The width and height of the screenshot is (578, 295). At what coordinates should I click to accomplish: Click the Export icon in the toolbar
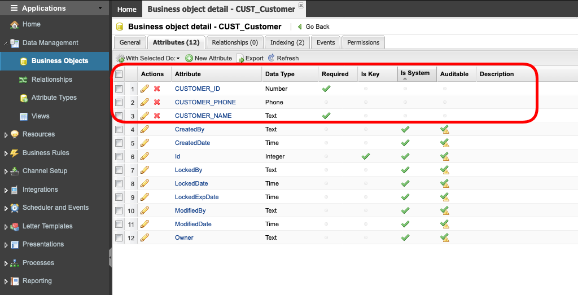pyautogui.click(x=240, y=58)
